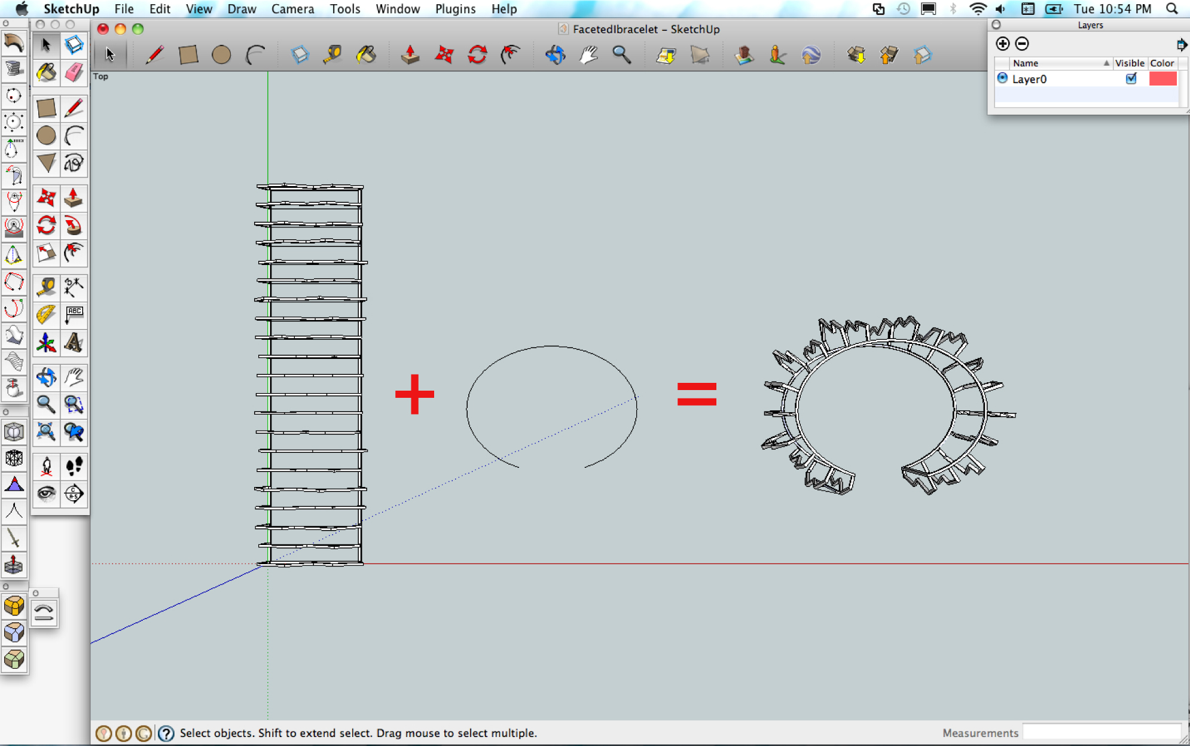Screen dimensions: 1190x746
Task: Select the Offset tool in top toolbar
Action: (x=510, y=55)
